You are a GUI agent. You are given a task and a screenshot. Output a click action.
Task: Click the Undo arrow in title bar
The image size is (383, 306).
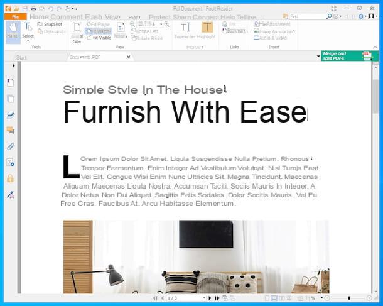[x=51, y=9]
